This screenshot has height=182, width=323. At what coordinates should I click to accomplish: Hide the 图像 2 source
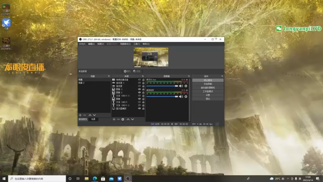pyautogui.click(x=139, y=93)
